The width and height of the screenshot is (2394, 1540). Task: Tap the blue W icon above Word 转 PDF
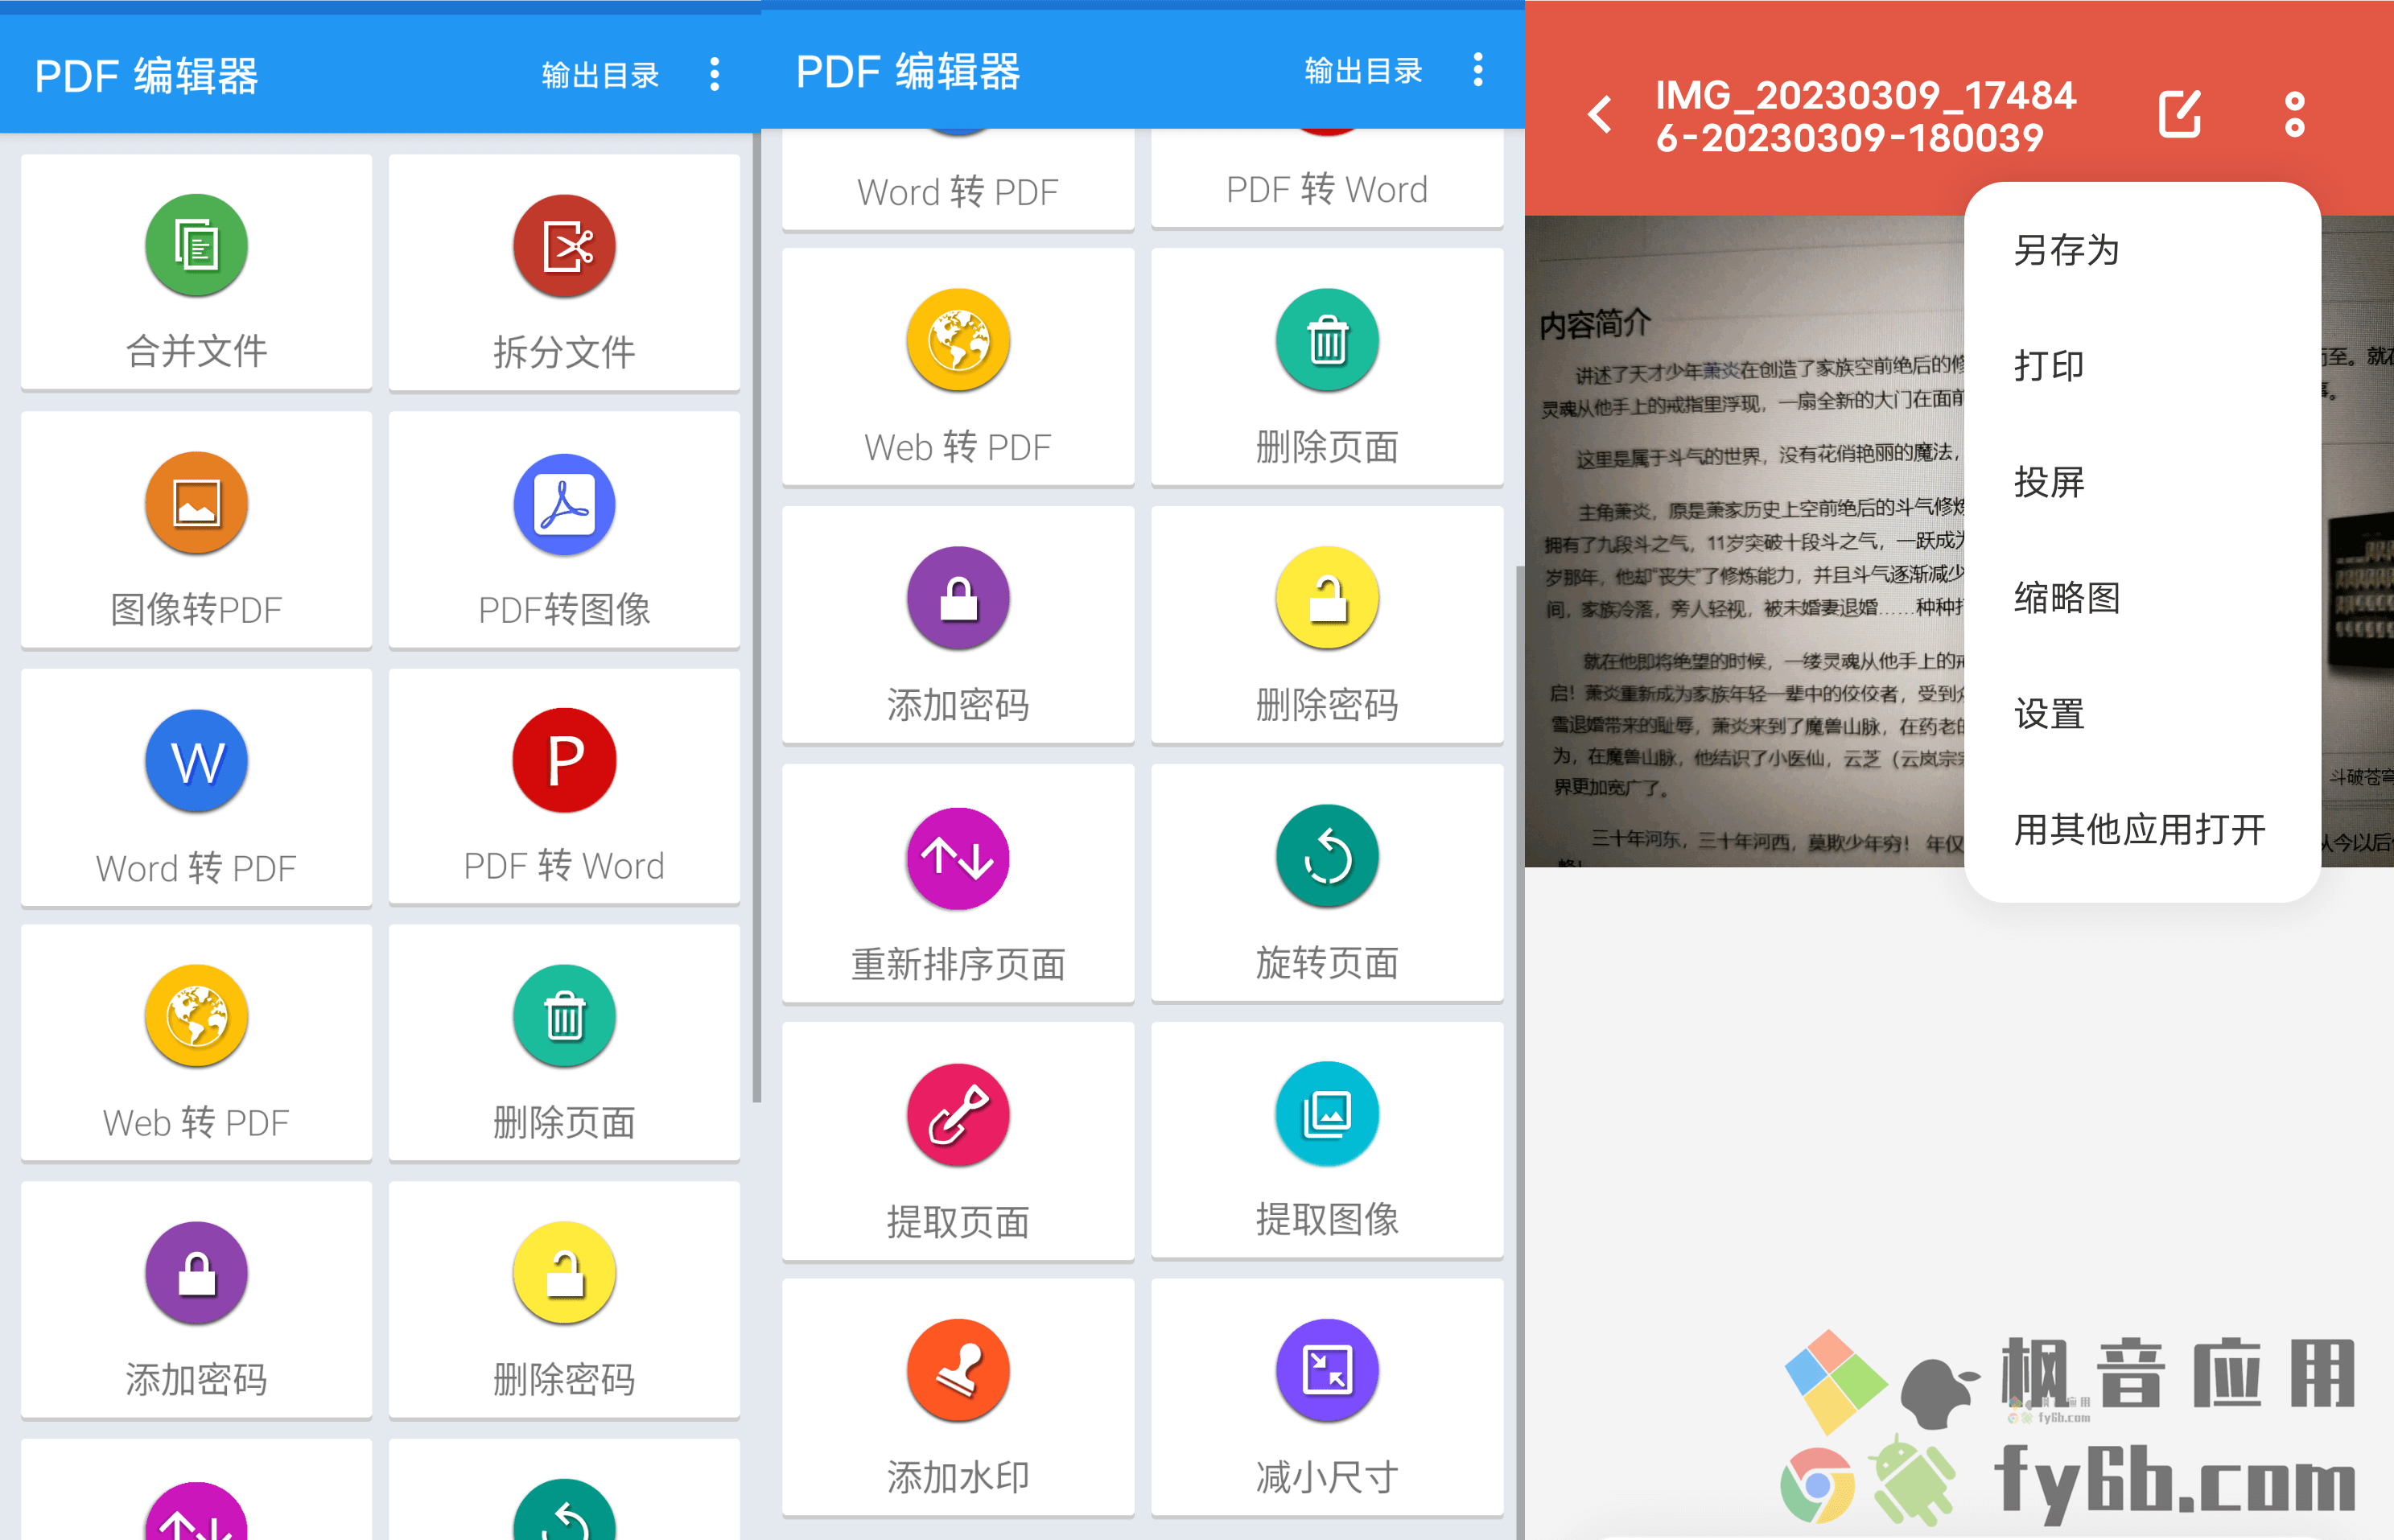click(196, 761)
